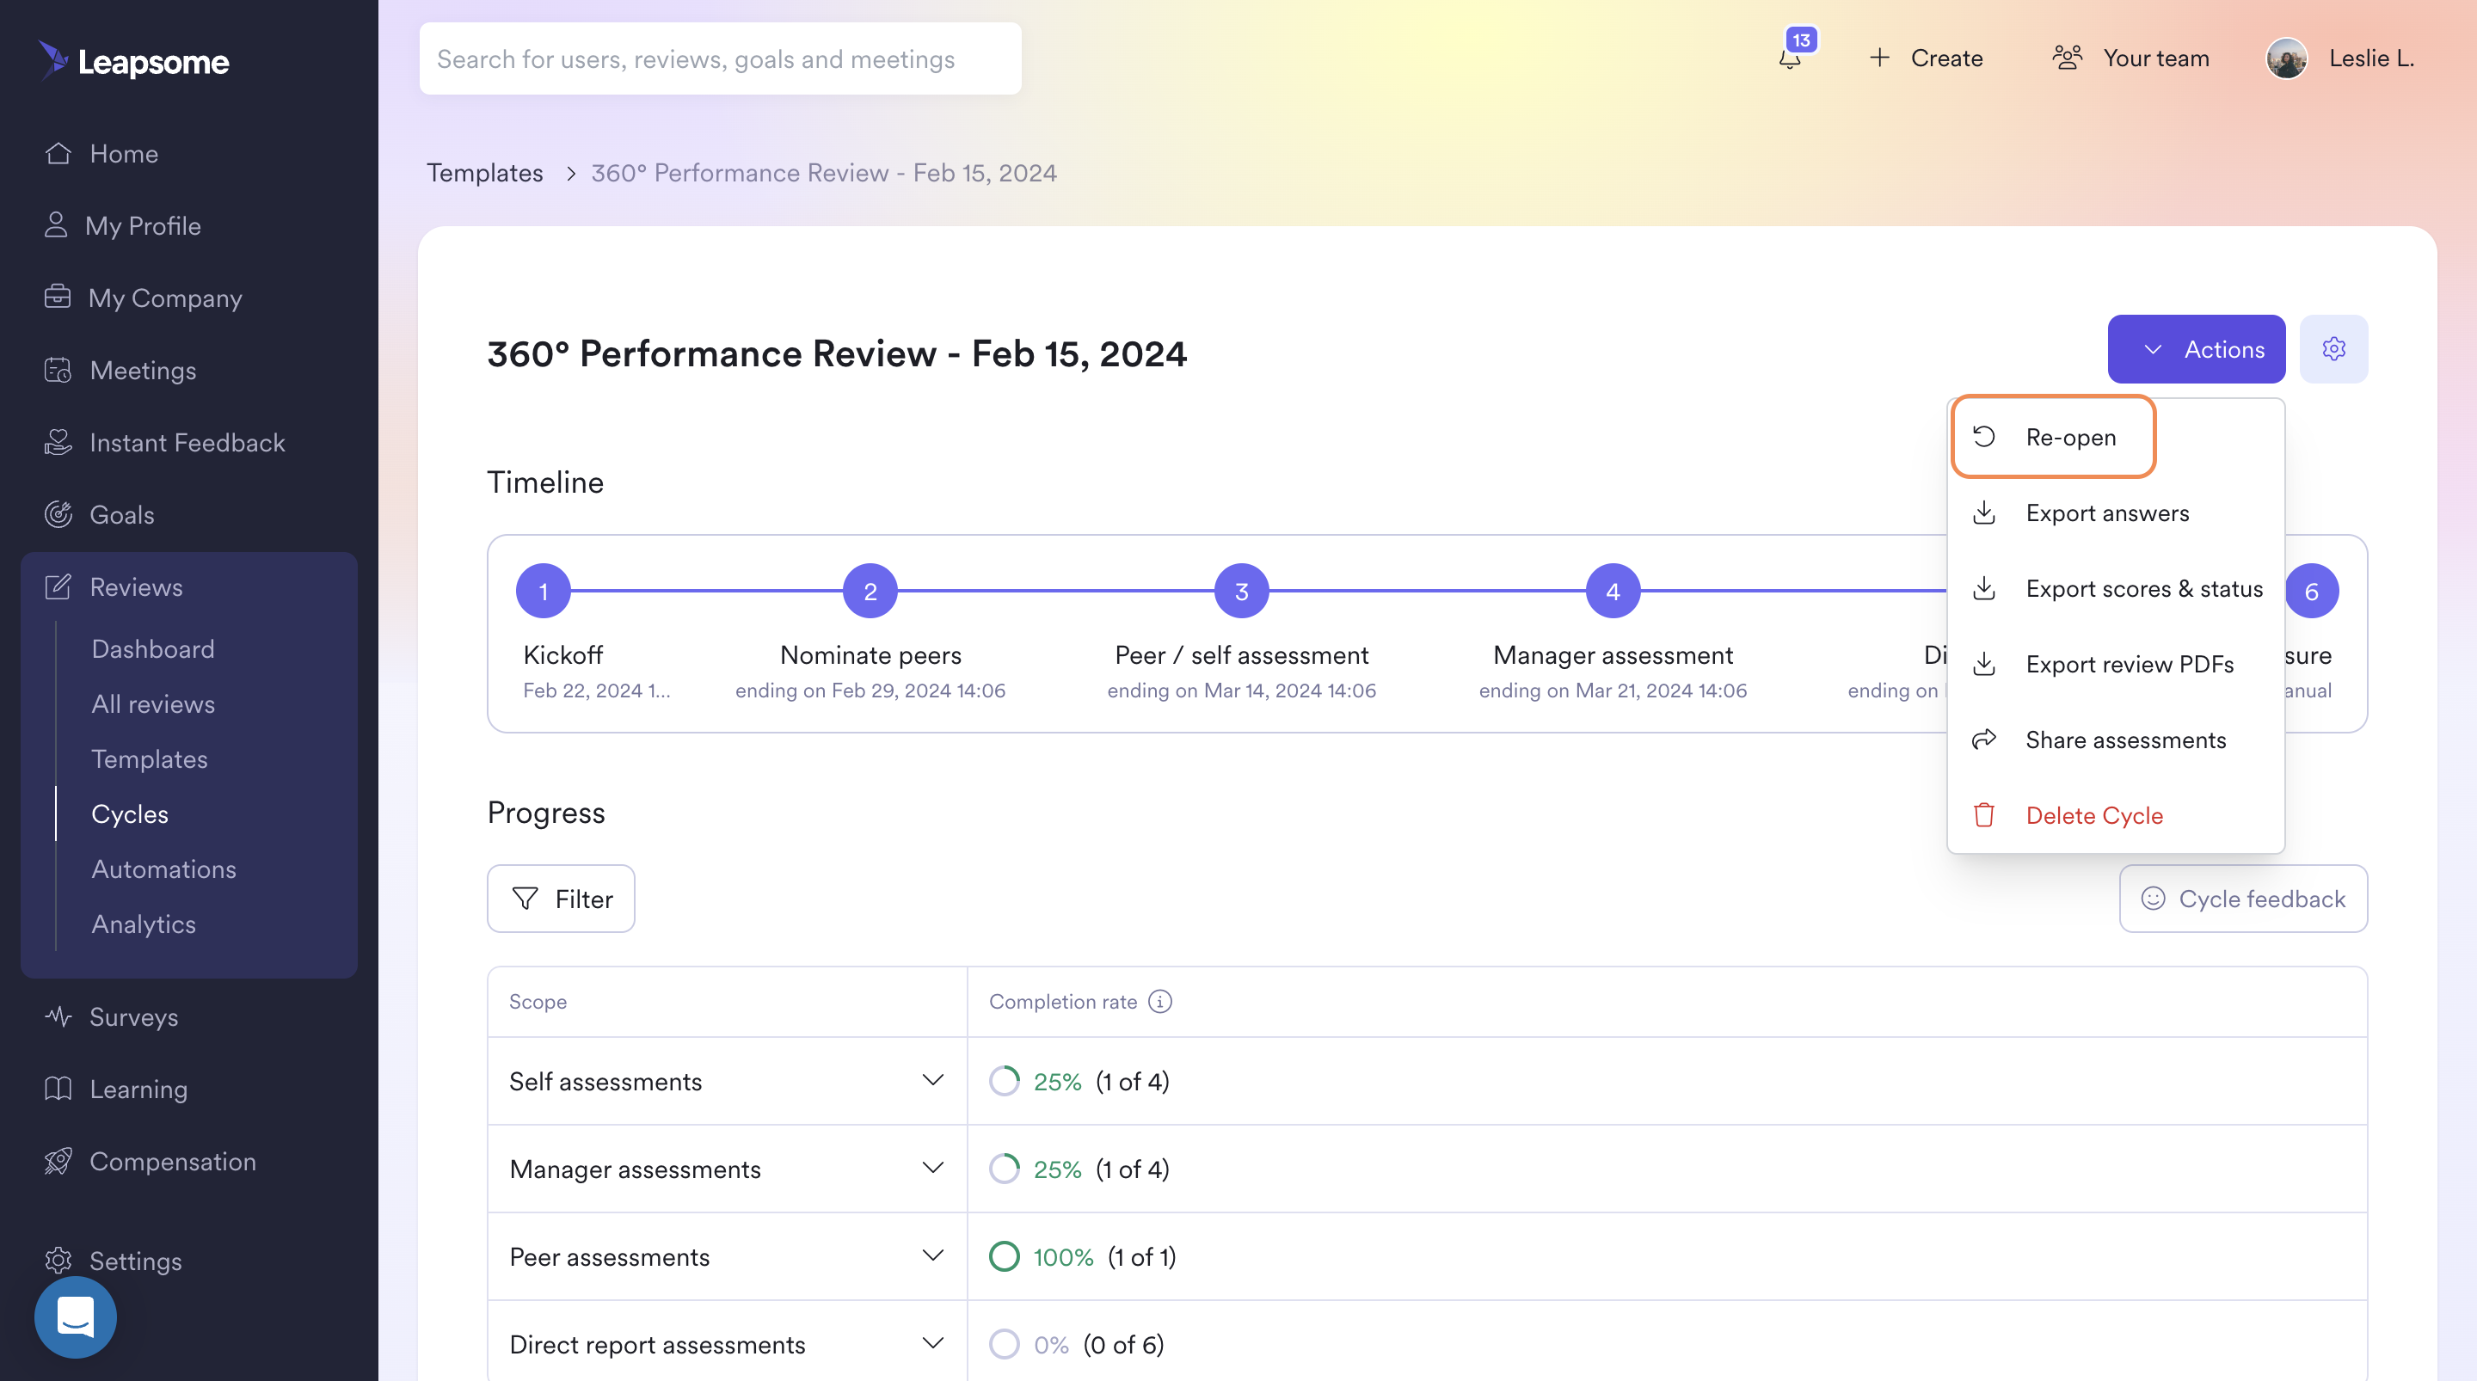Viewport: 2477px width, 1381px height.
Task: Click the My Profile person icon
Action: (56, 225)
